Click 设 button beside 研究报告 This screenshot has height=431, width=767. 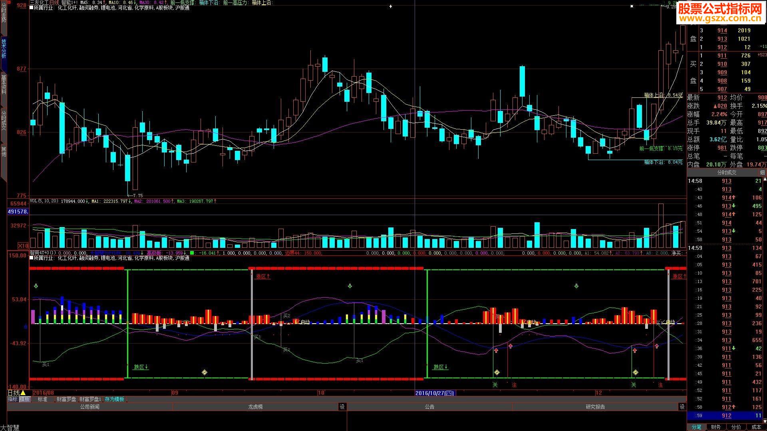[x=682, y=407]
